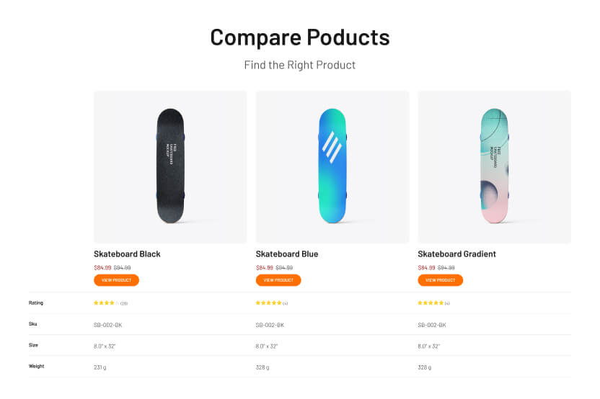Click the Compare Poducts heading

[x=300, y=37]
